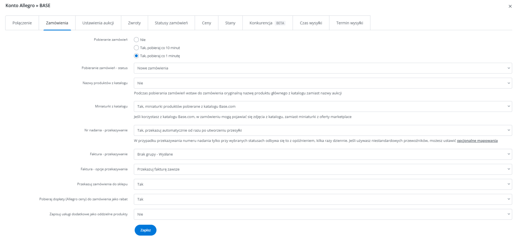The width and height of the screenshot is (519, 248).
Task: Expand 'Nazwy produktów z katalogu' dropdown
Action: tap(322, 83)
